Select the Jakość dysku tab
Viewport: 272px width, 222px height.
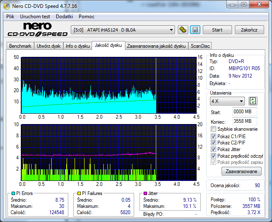(108, 45)
